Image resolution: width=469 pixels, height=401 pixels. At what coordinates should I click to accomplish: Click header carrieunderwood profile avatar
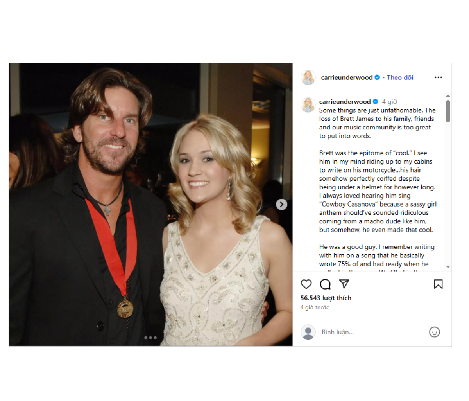(308, 77)
